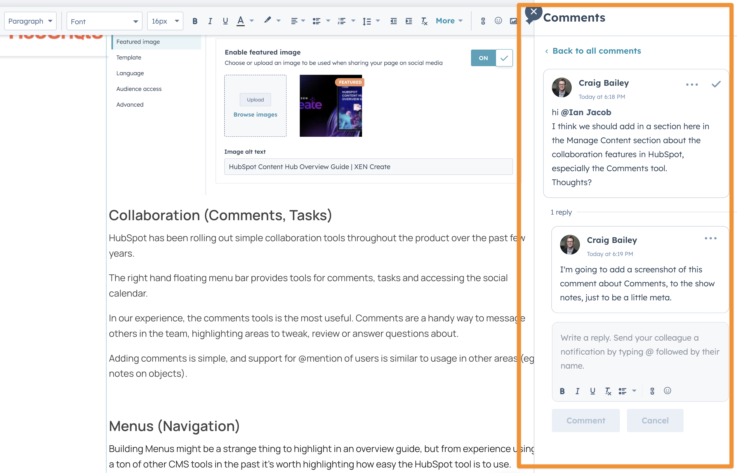Click the Cancel button under the reply

tap(655, 421)
